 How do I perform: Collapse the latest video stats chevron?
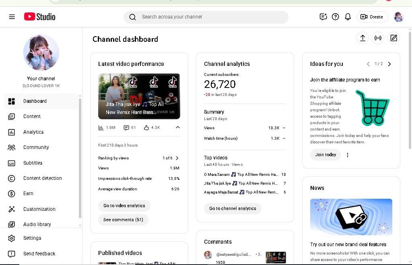(x=177, y=128)
